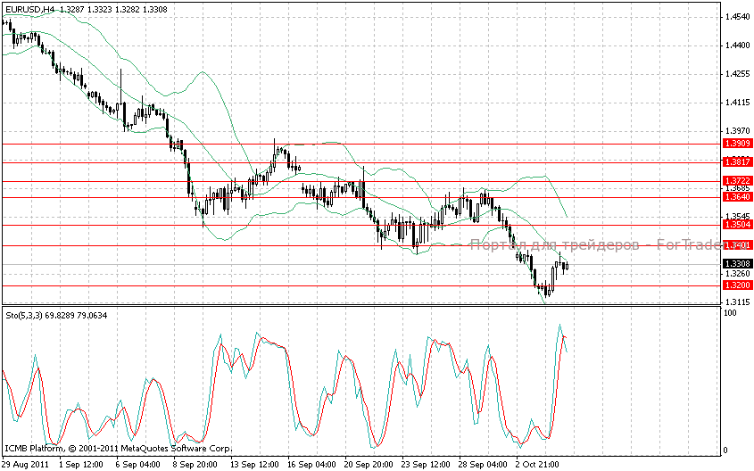The height and width of the screenshot is (471, 754).
Task: Click the 29 Aug 2011 date label
Action: [x=24, y=464]
